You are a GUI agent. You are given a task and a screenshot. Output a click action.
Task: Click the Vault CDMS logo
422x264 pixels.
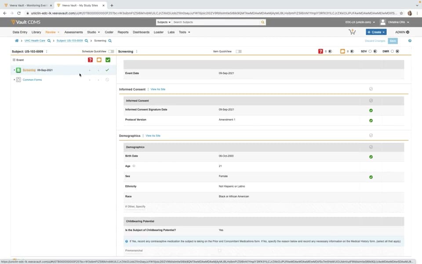pyautogui.click(x=25, y=22)
